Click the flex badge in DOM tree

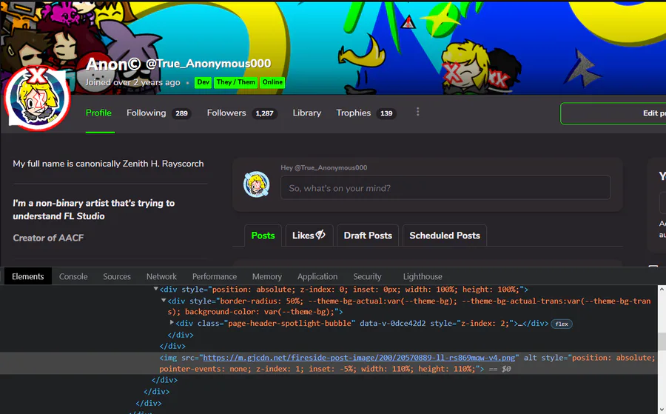coord(562,324)
